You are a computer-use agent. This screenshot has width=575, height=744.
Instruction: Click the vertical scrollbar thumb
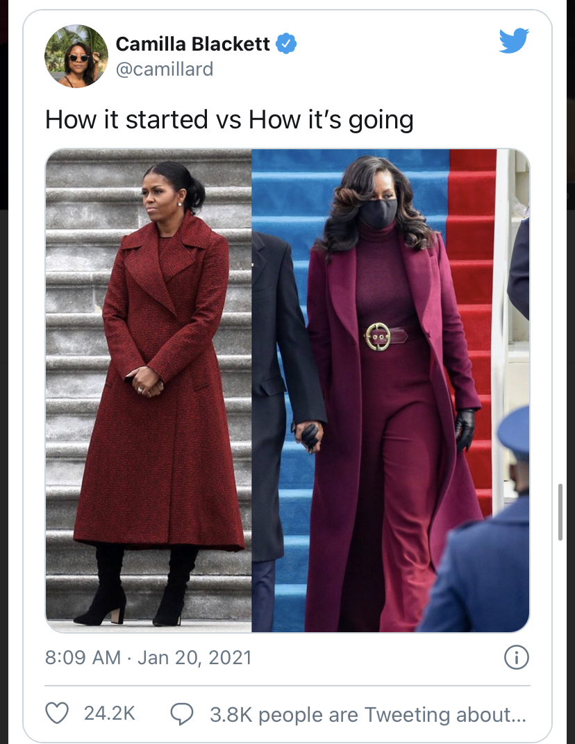pos(560,512)
